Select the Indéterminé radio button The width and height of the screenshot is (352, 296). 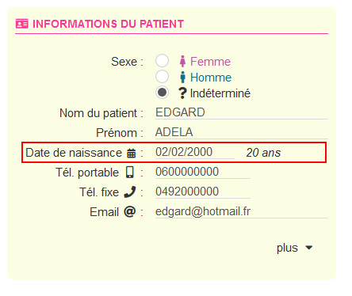(x=162, y=93)
